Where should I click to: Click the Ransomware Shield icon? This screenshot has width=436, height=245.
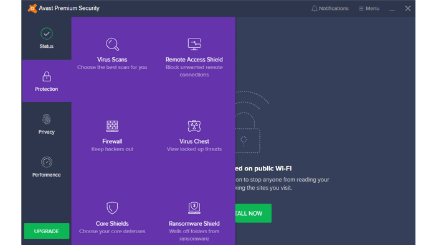coord(194,208)
